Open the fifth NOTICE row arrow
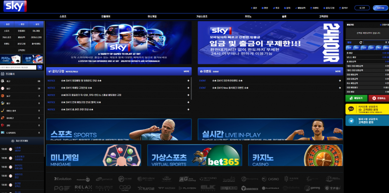The width and height of the screenshot is (389, 193). pos(188,110)
